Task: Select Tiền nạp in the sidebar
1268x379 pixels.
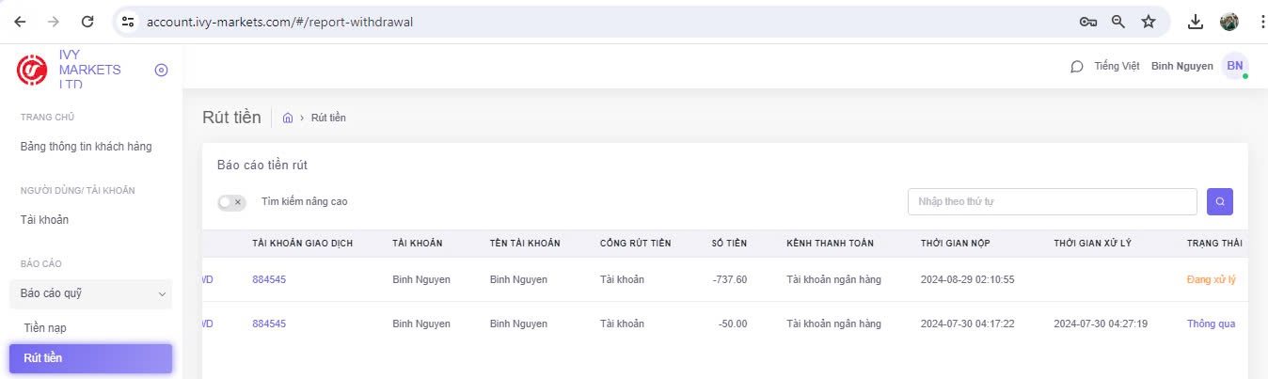Action: click(x=45, y=327)
